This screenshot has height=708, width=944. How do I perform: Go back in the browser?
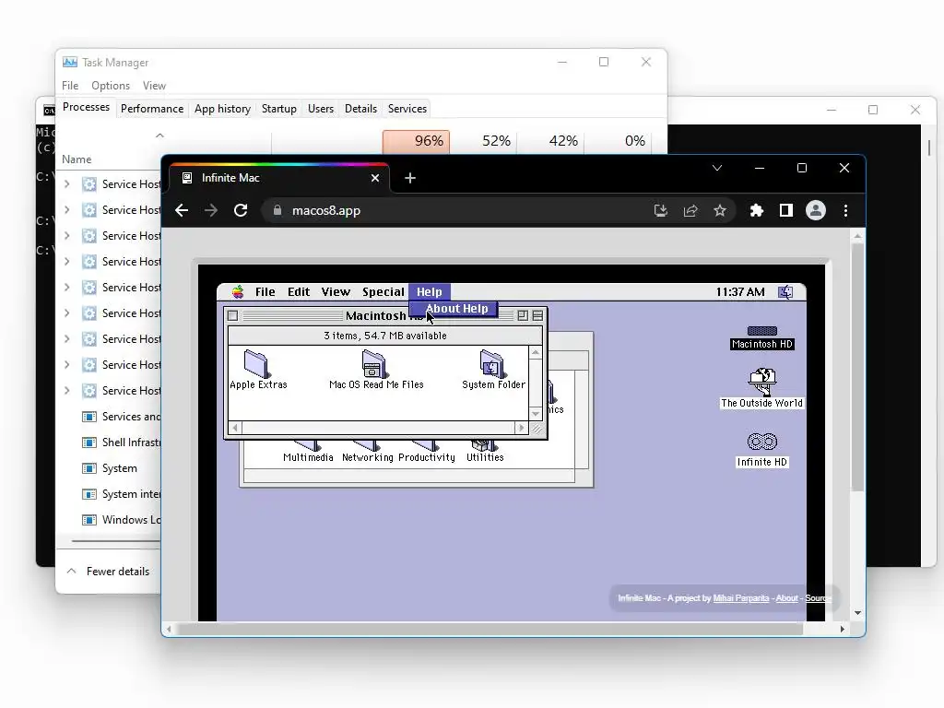tap(182, 210)
